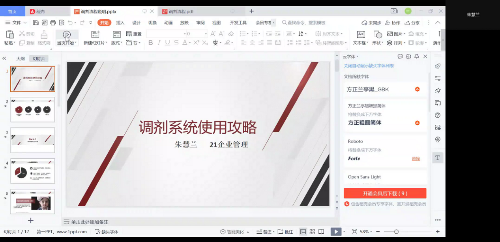Toggle reading view in status bar
The width and height of the screenshot is (500, 242).
pyautogui.click(x=321, y=232)
